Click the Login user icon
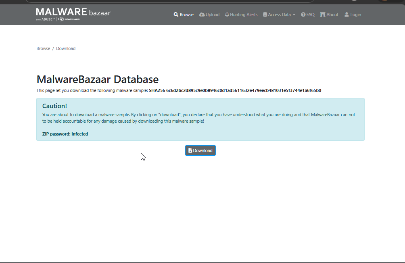The height and width of the screenshot is (263, 405). [347, 15]
